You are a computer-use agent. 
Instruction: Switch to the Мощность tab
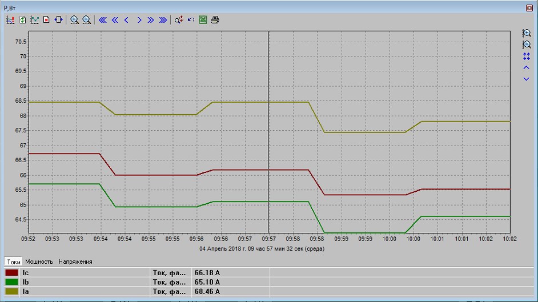39,261
